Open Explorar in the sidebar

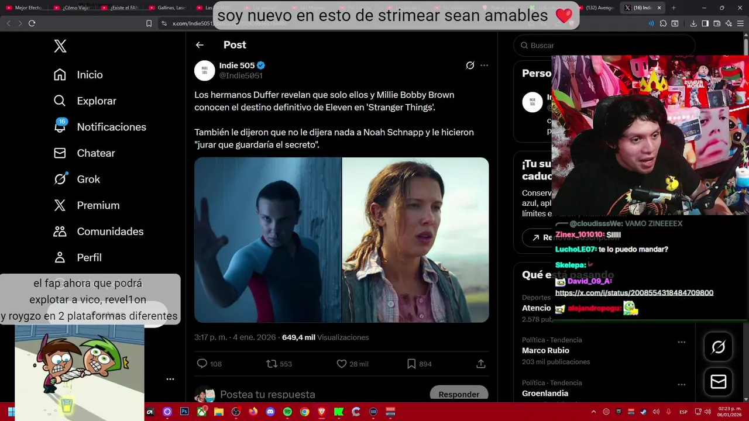[x=85, y=101]
